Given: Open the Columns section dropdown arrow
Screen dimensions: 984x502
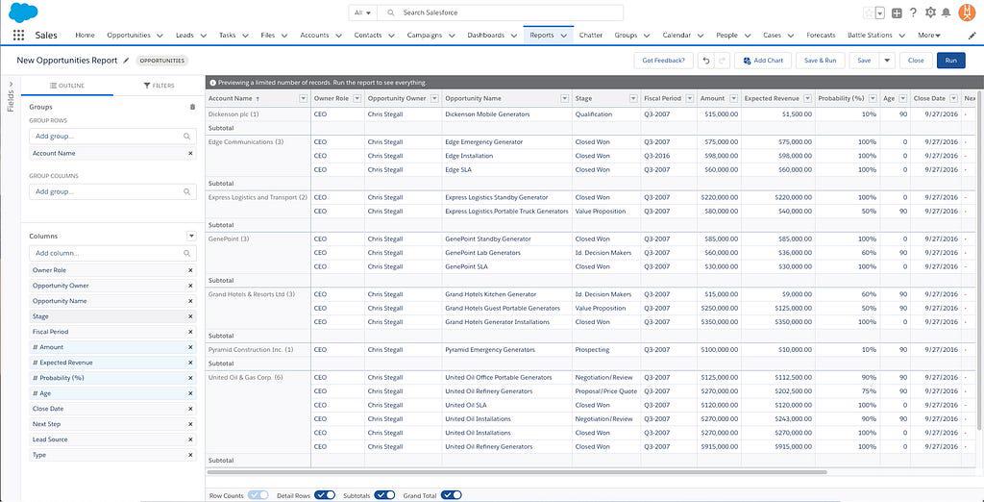Looking at the screenshot, I should (x=191, y=236).
